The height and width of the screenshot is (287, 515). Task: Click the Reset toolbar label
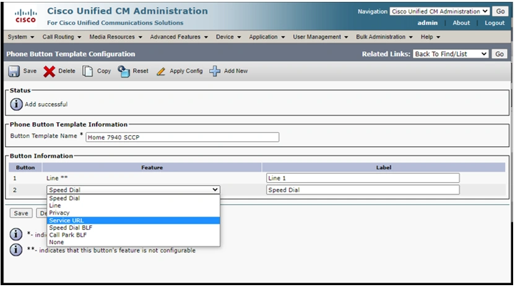click(x=141, y=71)
